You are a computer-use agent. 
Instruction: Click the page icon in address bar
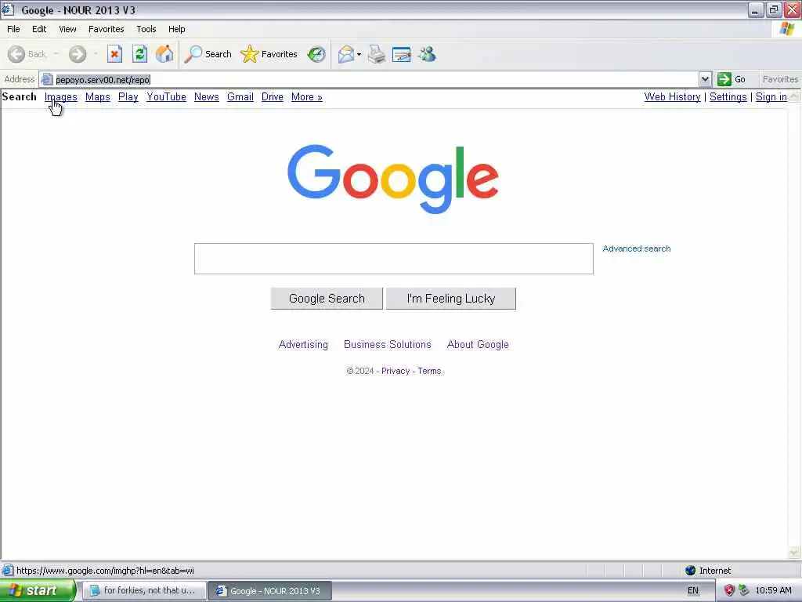(47, 79)
